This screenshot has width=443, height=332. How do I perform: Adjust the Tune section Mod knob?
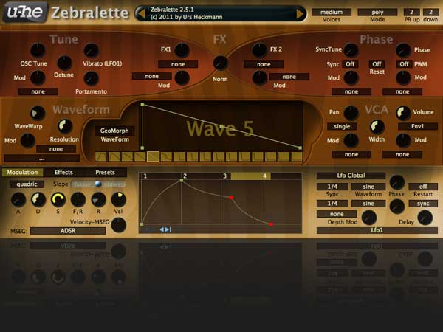click(38, 78)
